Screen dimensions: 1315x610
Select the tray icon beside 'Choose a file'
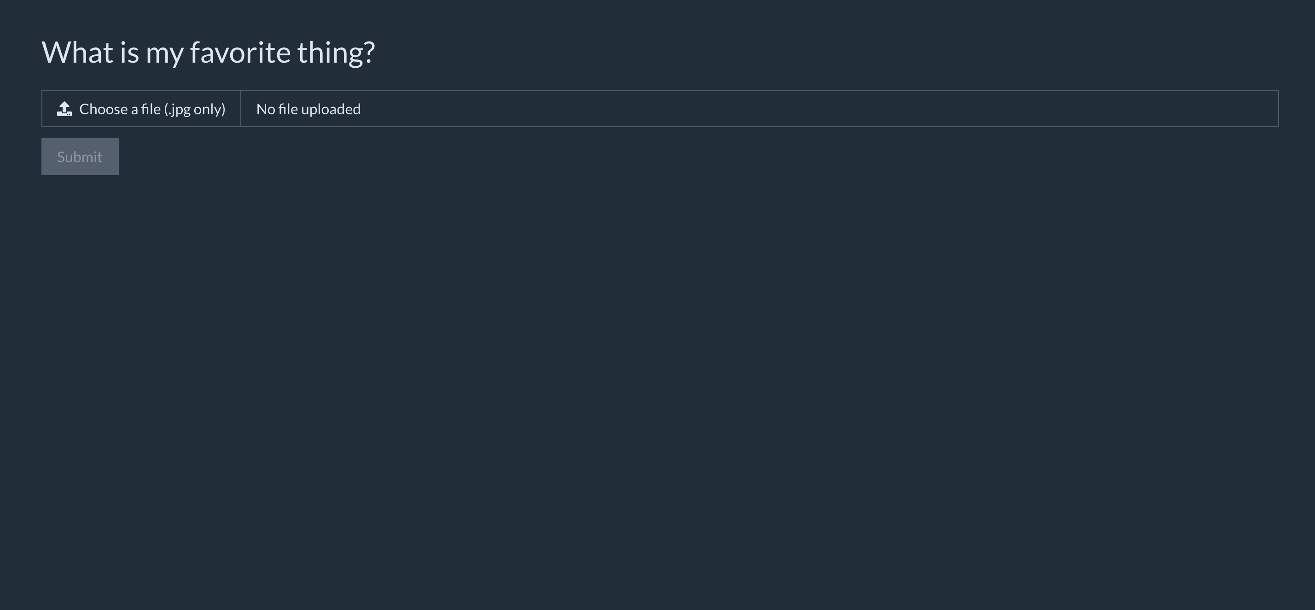coord(64,109)
